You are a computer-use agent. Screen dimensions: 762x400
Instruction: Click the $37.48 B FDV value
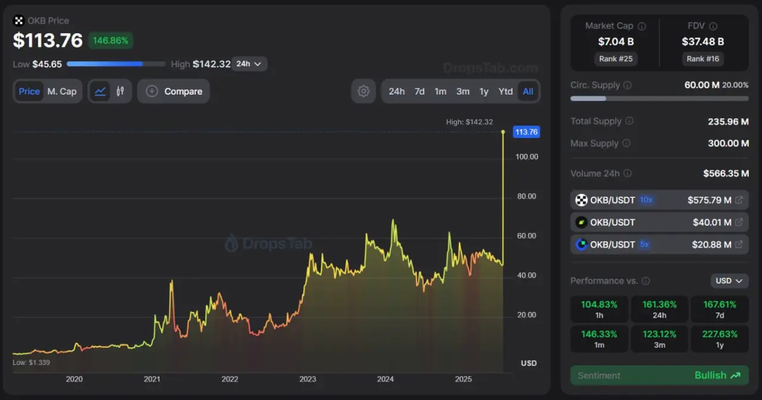[703, 42]
